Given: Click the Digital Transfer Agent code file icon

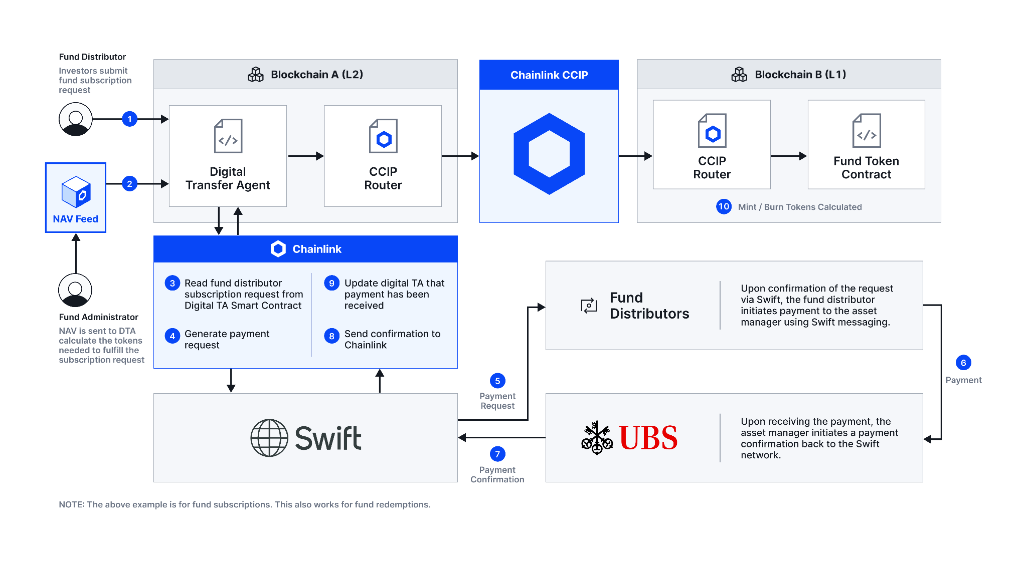Looking at the screenshot, I should point(228,136).
